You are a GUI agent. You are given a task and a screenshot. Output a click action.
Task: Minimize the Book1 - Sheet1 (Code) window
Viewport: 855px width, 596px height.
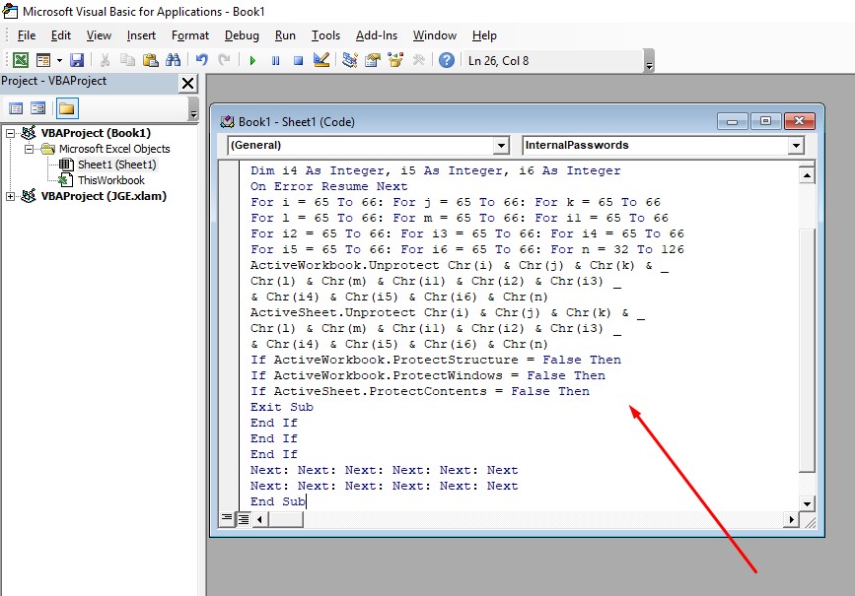tap(733, 121)
